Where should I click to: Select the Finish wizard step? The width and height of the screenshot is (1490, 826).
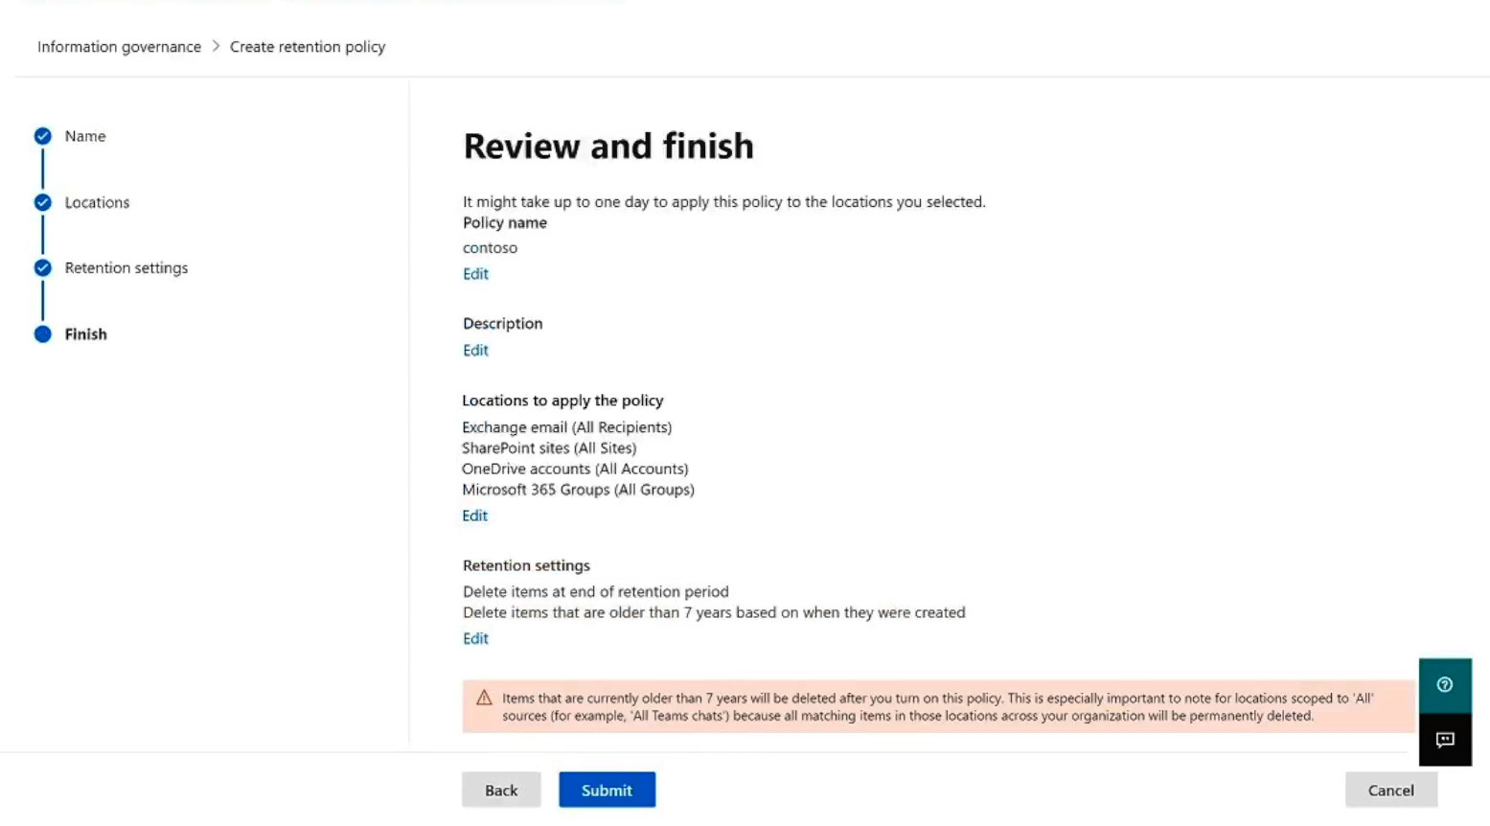(86, 334)
